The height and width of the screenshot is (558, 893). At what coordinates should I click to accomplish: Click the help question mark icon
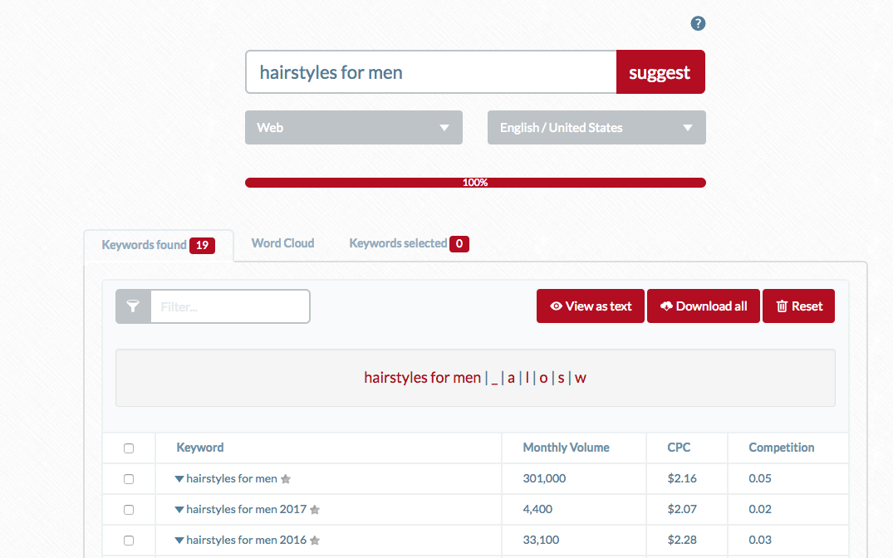(x=698, y=23)
